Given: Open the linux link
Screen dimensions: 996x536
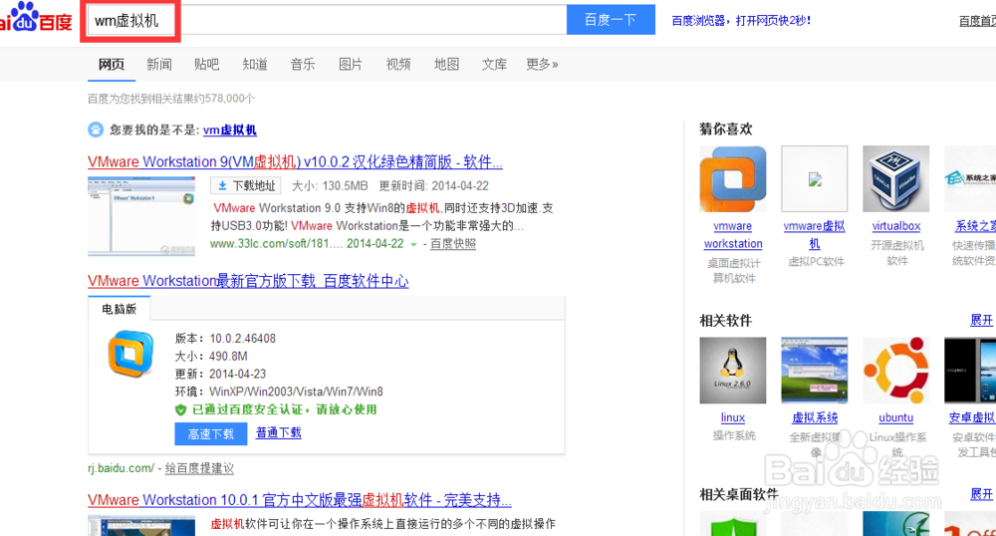Looking at the screenshot, I should point(733,417).
